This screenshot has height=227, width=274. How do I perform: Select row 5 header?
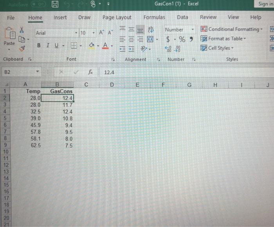(x=5, y=118)
